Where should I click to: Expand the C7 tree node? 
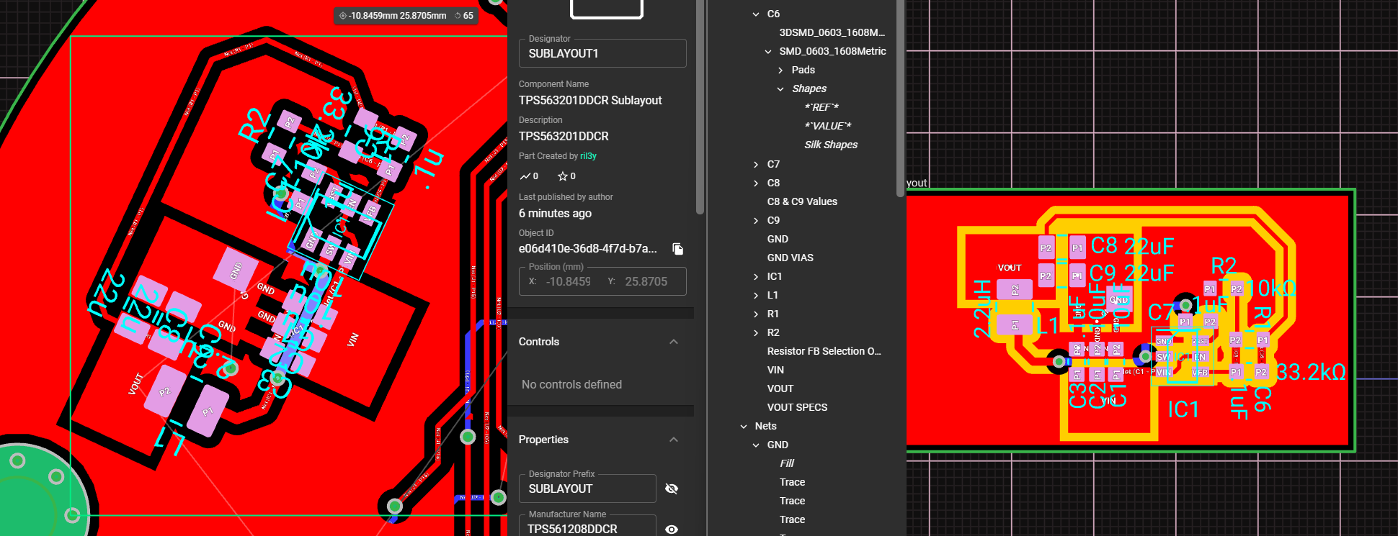pyautogui.click(x=756, y=164)
